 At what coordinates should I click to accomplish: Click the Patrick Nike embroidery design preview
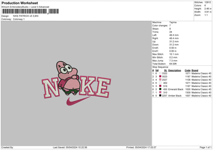click(x=76, y=83)
